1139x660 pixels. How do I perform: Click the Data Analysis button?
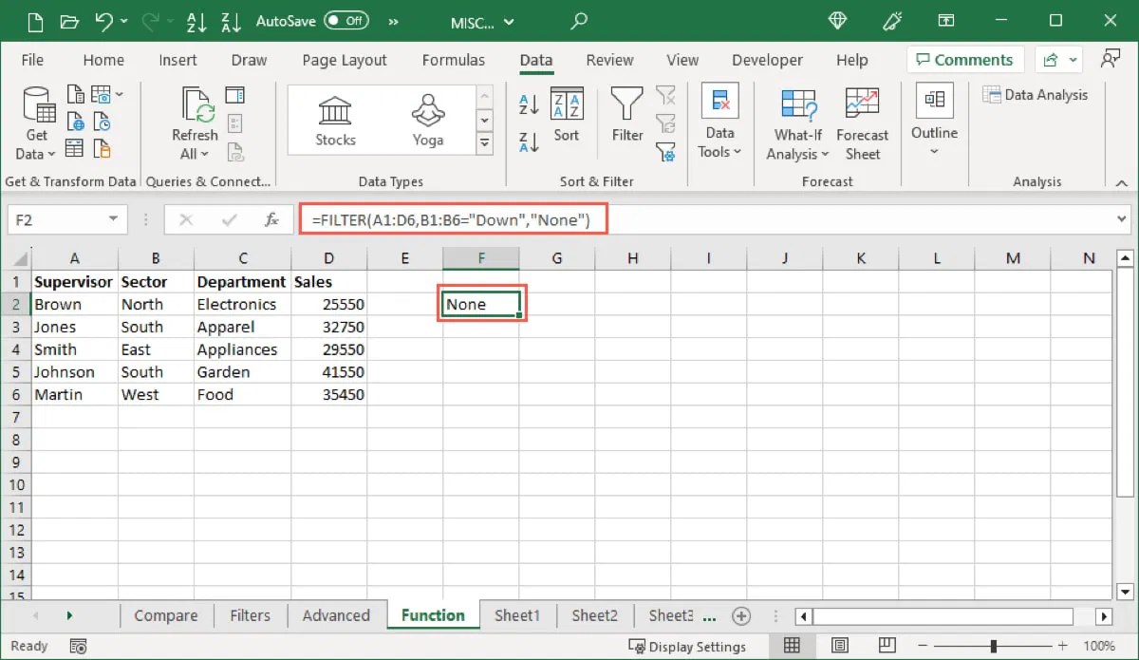click(1036, 94)
